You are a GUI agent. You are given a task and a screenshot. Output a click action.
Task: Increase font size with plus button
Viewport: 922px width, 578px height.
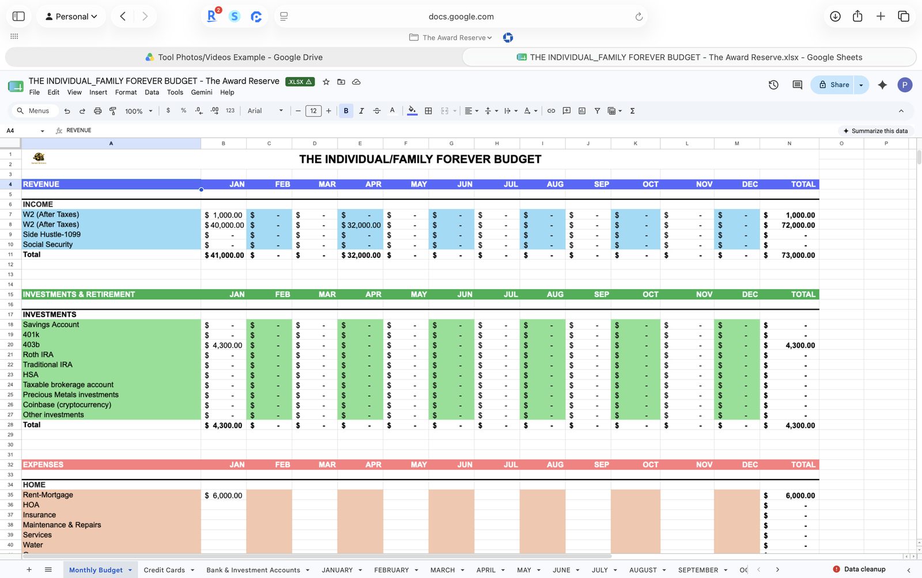point(328,111)
